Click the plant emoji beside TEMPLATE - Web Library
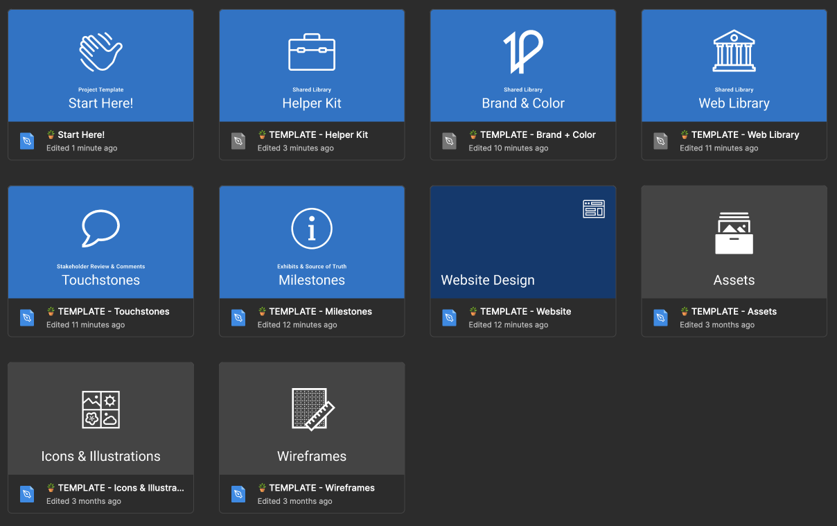This screenshot has width=837, height=526. (683, 134)
